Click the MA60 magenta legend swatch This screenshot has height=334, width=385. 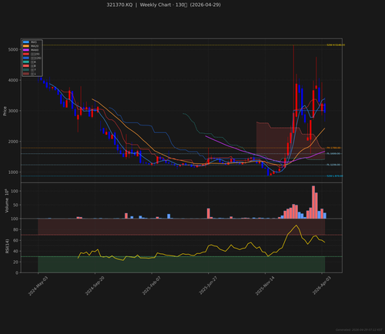tap(26, 50)
